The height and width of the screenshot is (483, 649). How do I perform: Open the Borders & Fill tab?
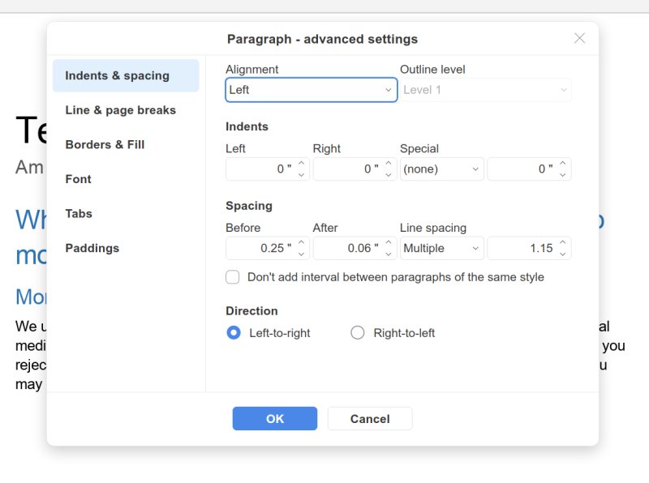tap(105, 144)
